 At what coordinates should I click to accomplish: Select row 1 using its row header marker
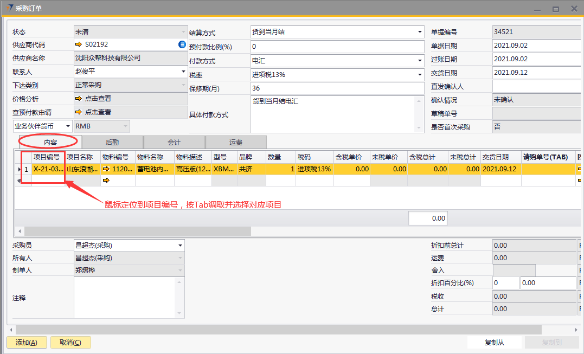click(x=20, y=169)
